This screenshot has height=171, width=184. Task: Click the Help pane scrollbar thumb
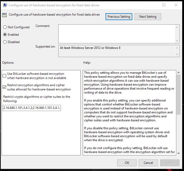[x=179, y=95]
